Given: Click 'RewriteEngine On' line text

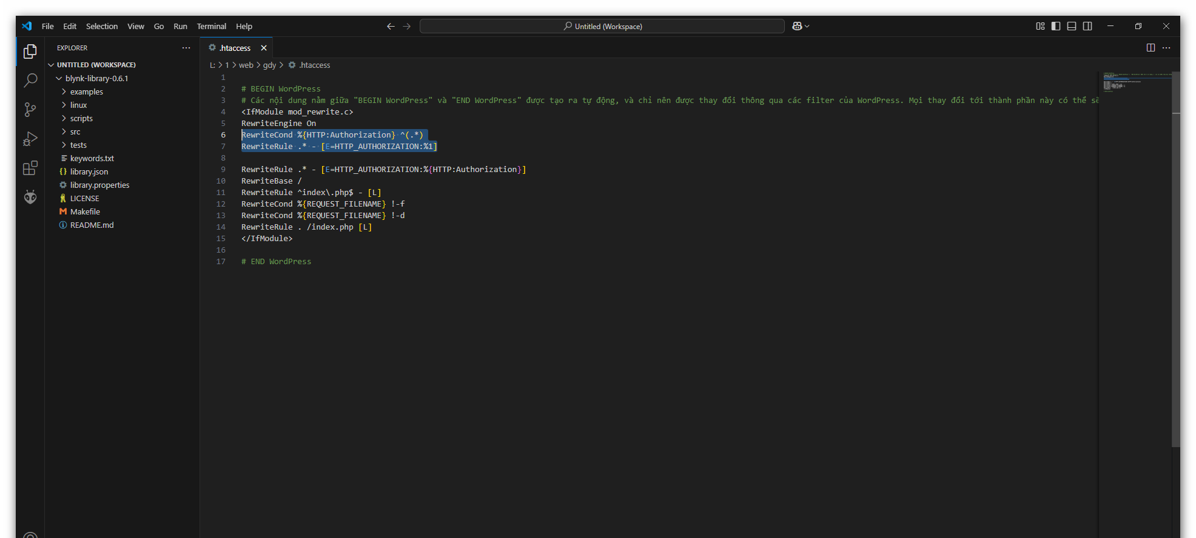Looking at the screenshot, I should pyautogui.click(x=278, y=124).
